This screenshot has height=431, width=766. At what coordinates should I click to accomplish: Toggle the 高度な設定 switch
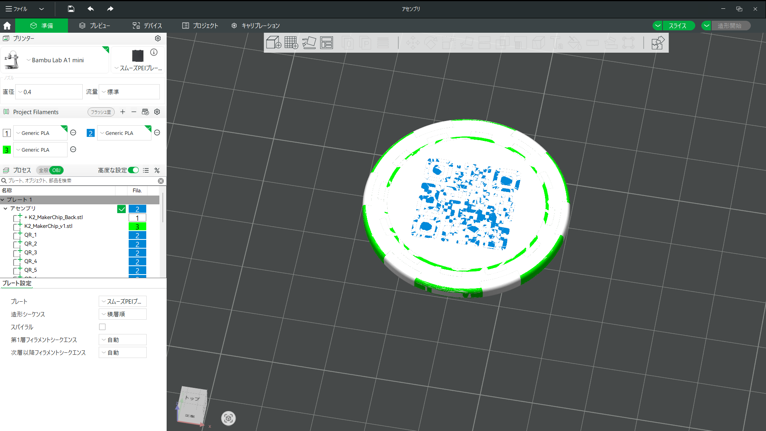[x=133, y=170]
